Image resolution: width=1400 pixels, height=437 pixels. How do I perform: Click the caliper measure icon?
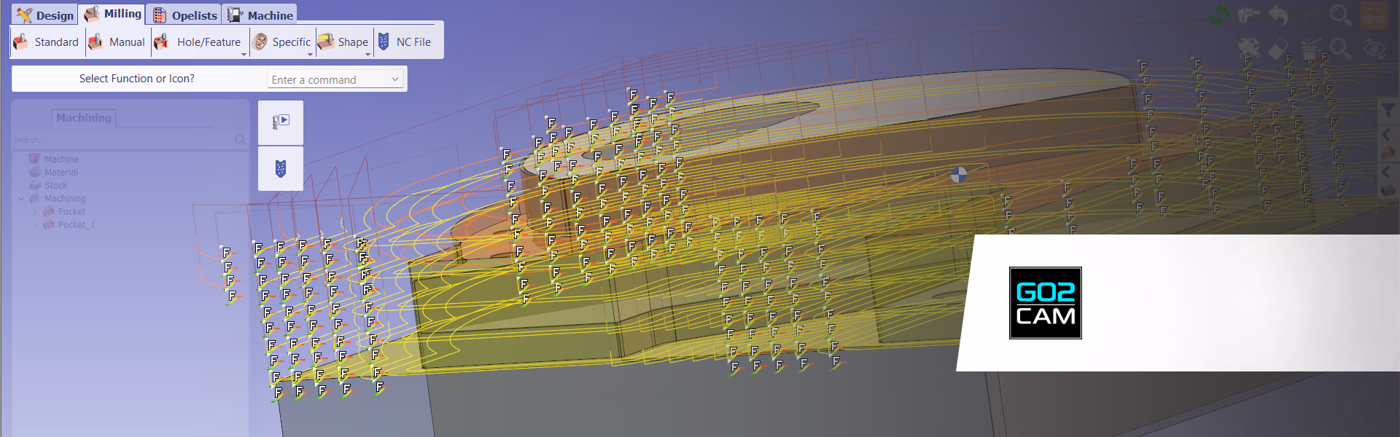click(x=1248, y=15)
